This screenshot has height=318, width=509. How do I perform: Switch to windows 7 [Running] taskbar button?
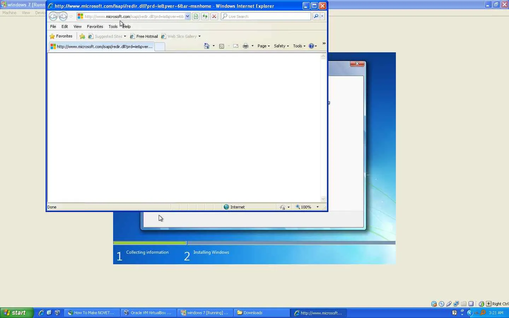click(205, 313)
